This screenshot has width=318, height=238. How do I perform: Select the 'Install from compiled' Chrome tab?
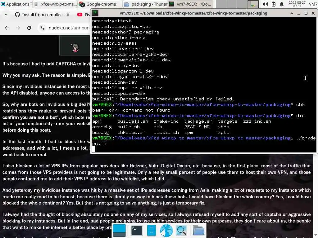tap(42, 15)
